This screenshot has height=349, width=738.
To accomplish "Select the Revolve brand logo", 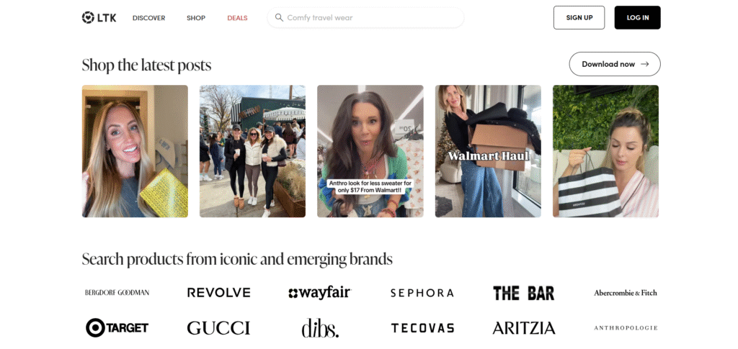I will [x=219, y=293].
